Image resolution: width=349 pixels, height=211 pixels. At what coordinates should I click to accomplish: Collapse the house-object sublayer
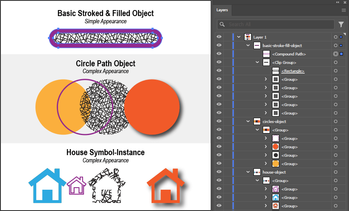[x=248, y=172]
